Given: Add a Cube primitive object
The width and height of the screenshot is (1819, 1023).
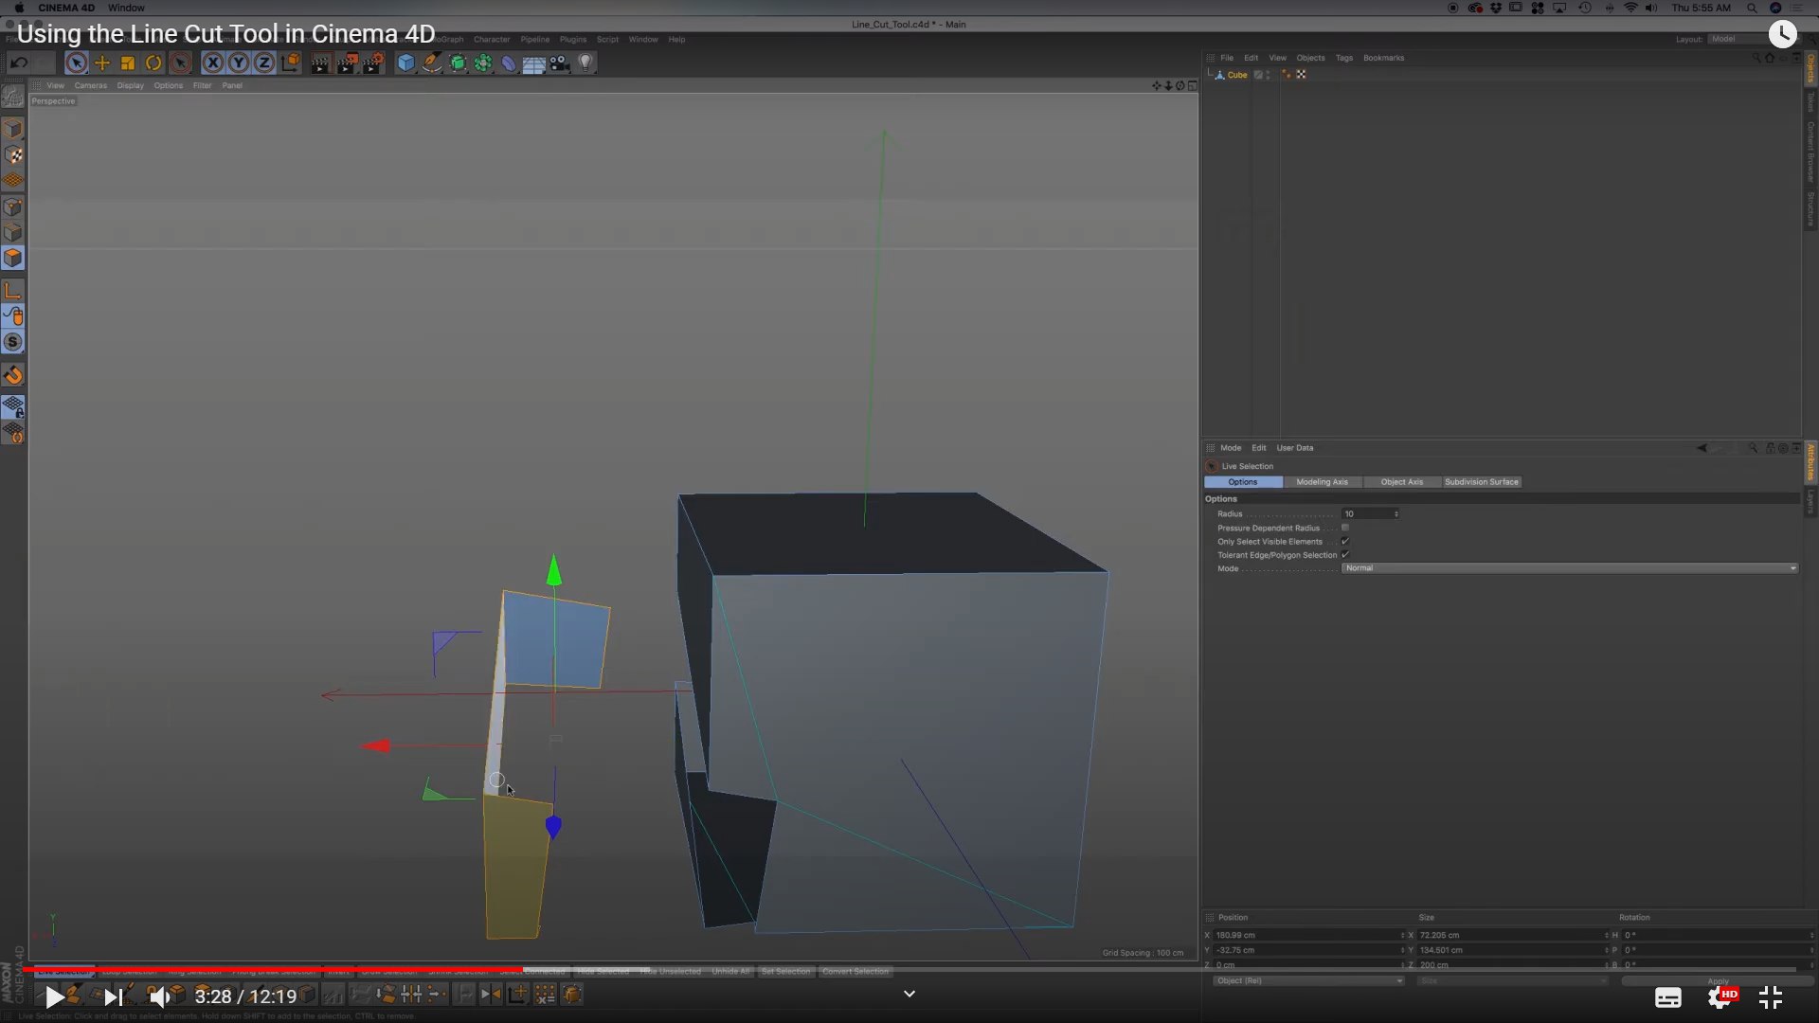Looking at the screenshot, I should click(x=406, y=63).
